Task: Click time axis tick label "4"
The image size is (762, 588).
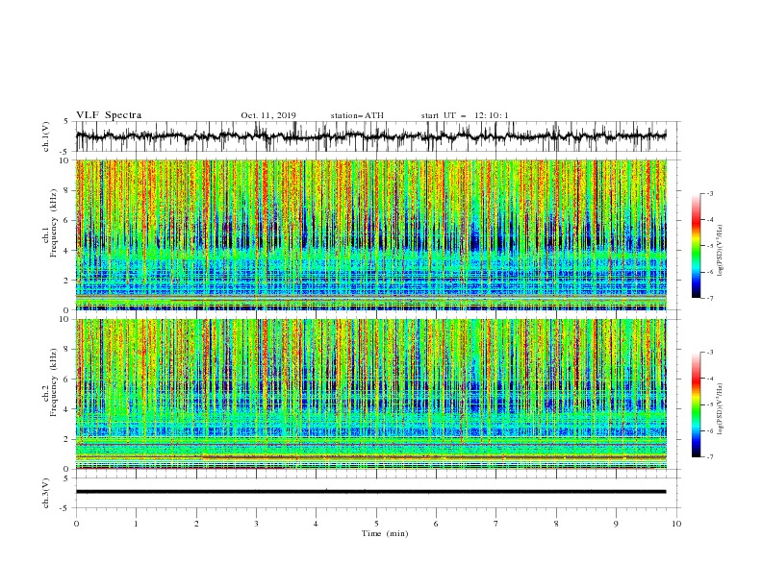Action: point(316,524)
